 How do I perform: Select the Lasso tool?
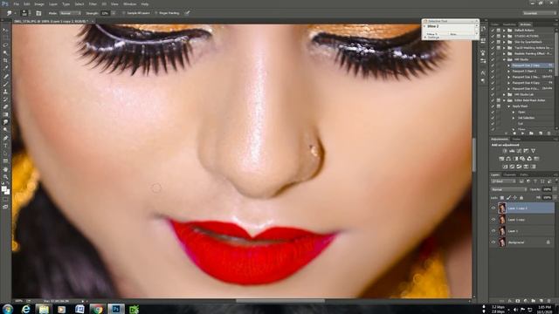point(5,45)
